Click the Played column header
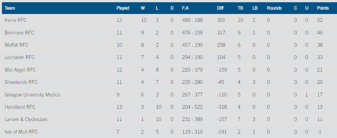This screenshot has height=138, width=337. click(x=123, y=8)
